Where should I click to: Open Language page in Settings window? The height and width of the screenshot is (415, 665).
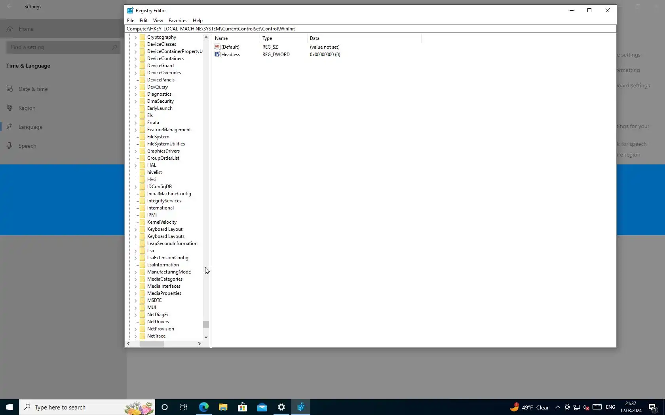pos(30,127)
